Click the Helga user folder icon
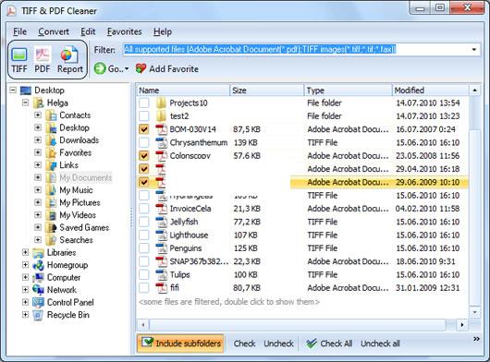Image resolution: width=490 pixels, height=362 pixels. pos(38,103)
